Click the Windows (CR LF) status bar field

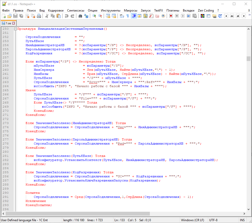[x=192, y=220]
